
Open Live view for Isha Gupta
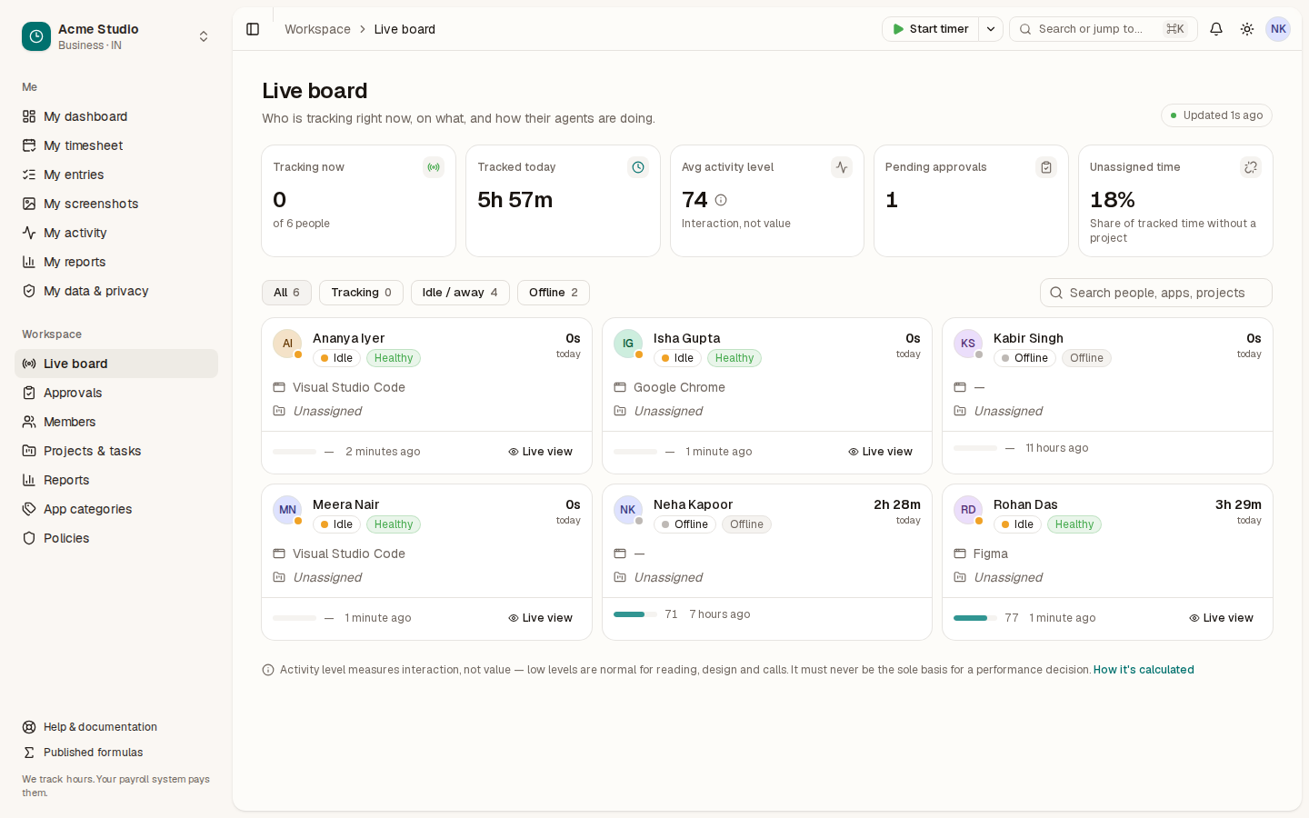881,452
